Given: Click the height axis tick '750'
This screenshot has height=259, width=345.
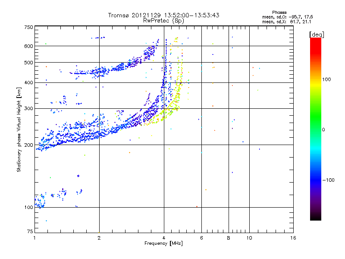Looking at the screenshot, I should [28, 27].
